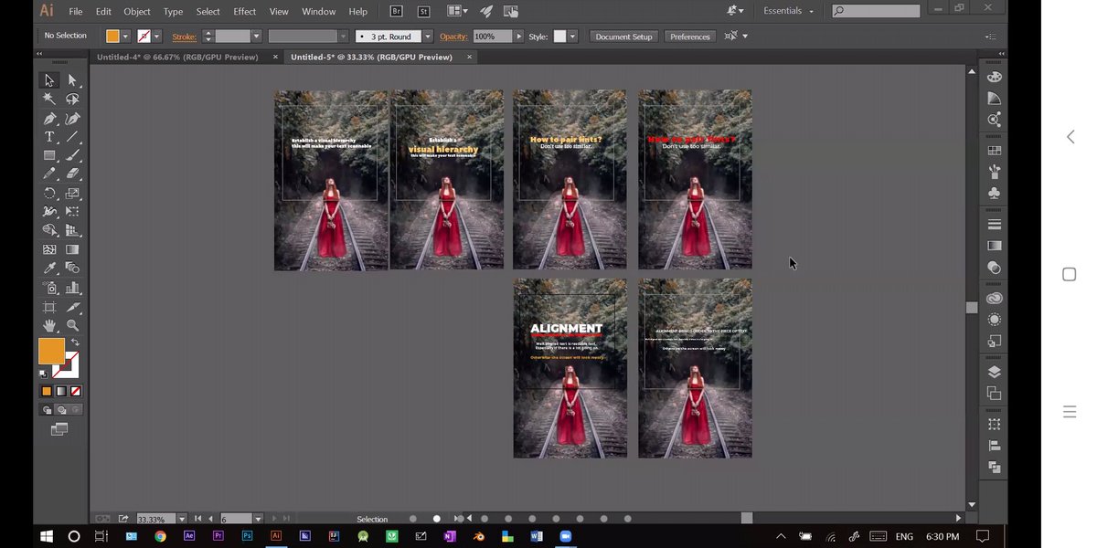Screen dimensions: 1097x548
Task: Launch Photoshop from the Windows taskbar
Action: point(247,536)
